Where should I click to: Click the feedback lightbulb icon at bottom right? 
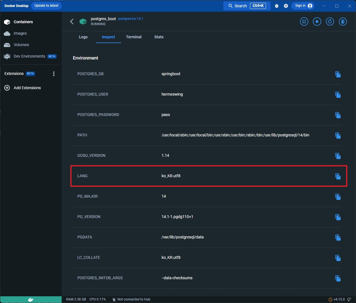[349, 299]
